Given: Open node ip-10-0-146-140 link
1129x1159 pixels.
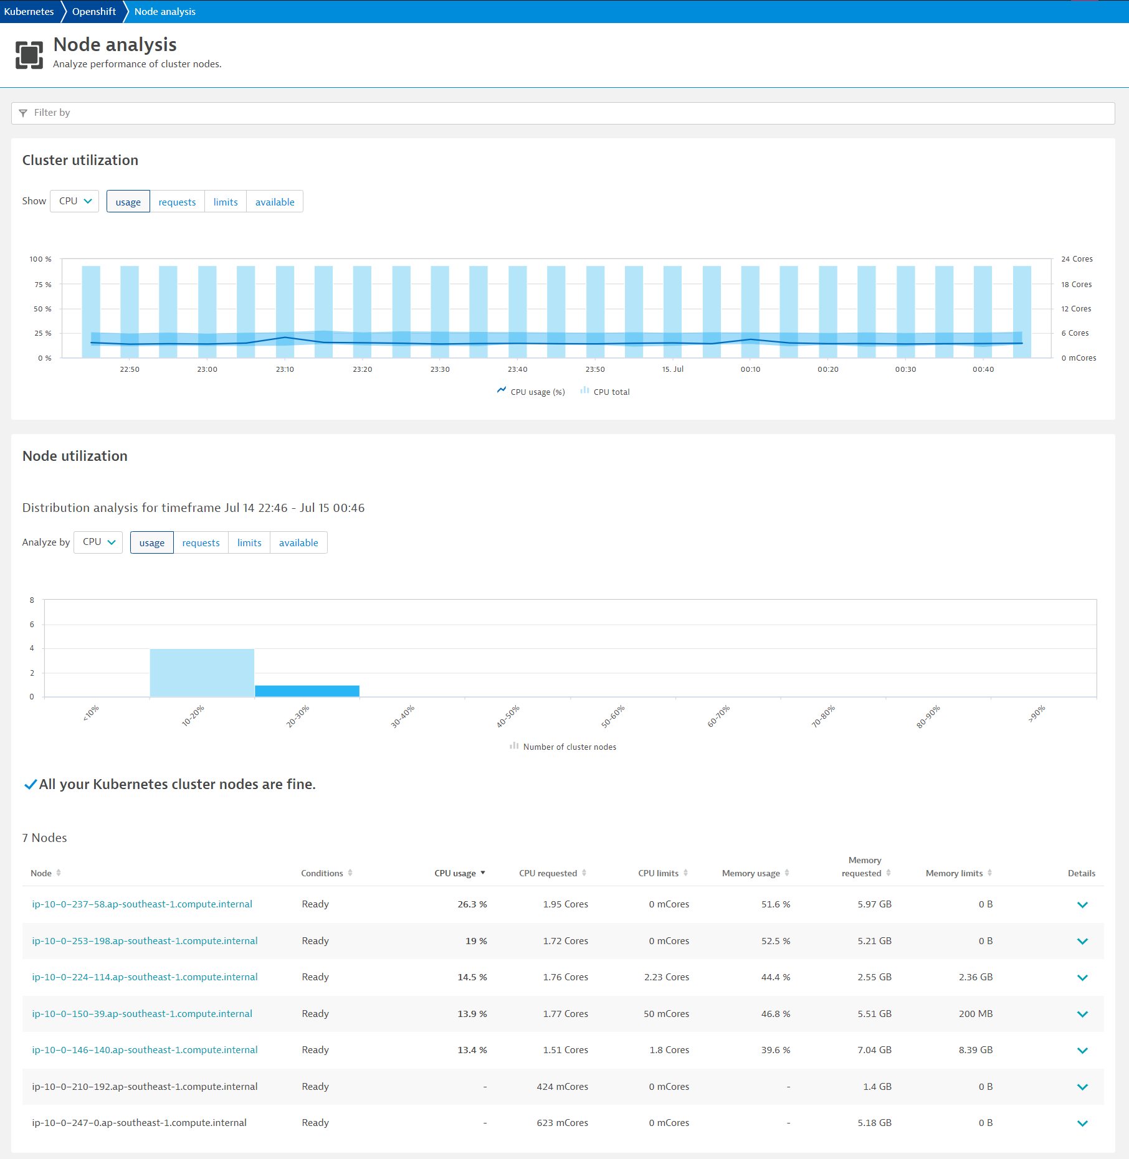Looking at the screenshot, I should pos(145,1050).
